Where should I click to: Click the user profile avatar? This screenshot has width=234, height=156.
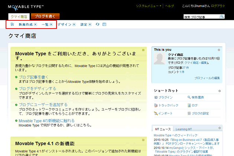click(x=160, y=59)
